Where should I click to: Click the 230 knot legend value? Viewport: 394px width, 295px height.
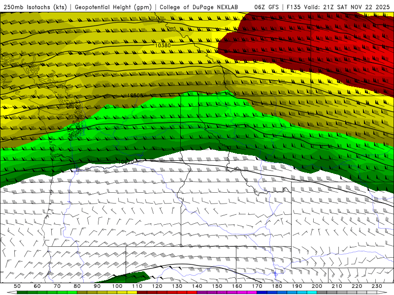tap(377, 286)
